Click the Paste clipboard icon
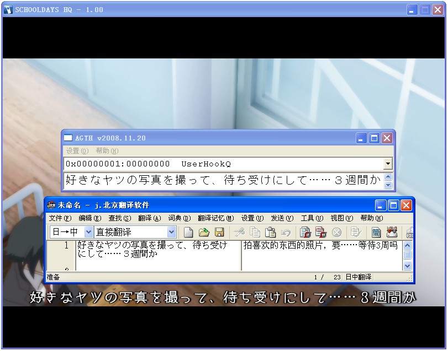This screenshot has width=448, height=351. click(270, 232)
